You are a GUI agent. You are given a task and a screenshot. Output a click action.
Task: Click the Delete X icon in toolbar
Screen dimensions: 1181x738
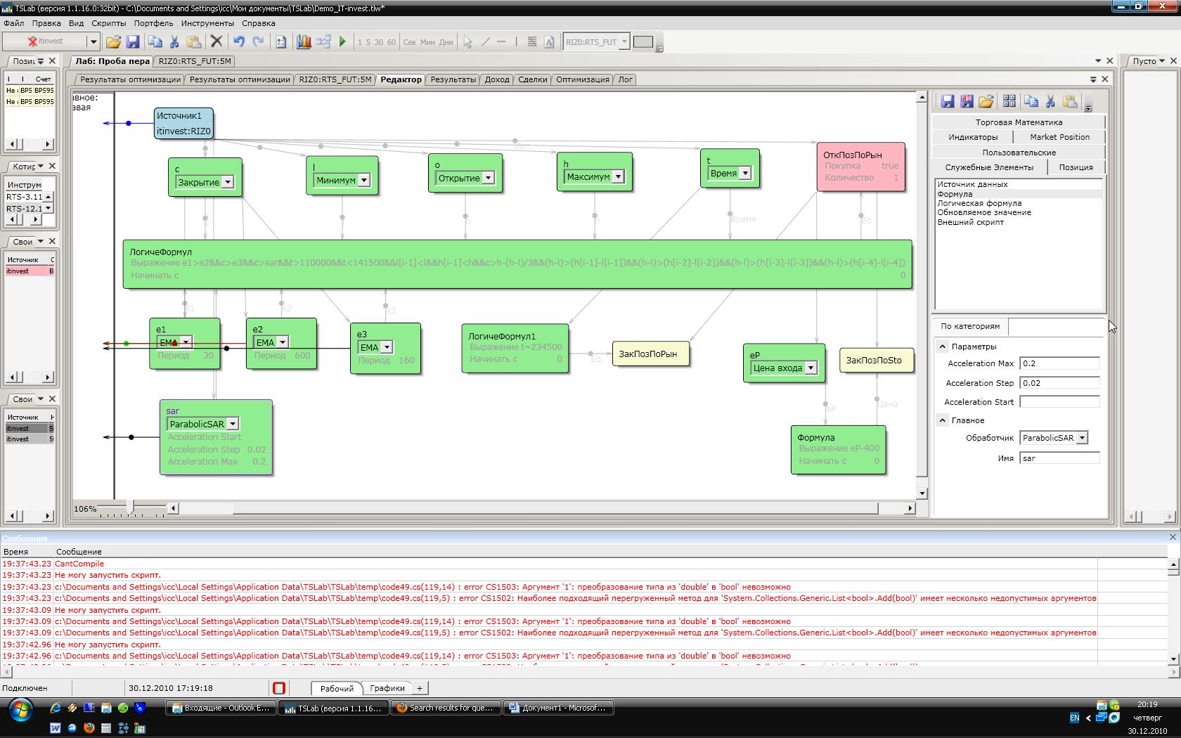[x=217, y=42]
